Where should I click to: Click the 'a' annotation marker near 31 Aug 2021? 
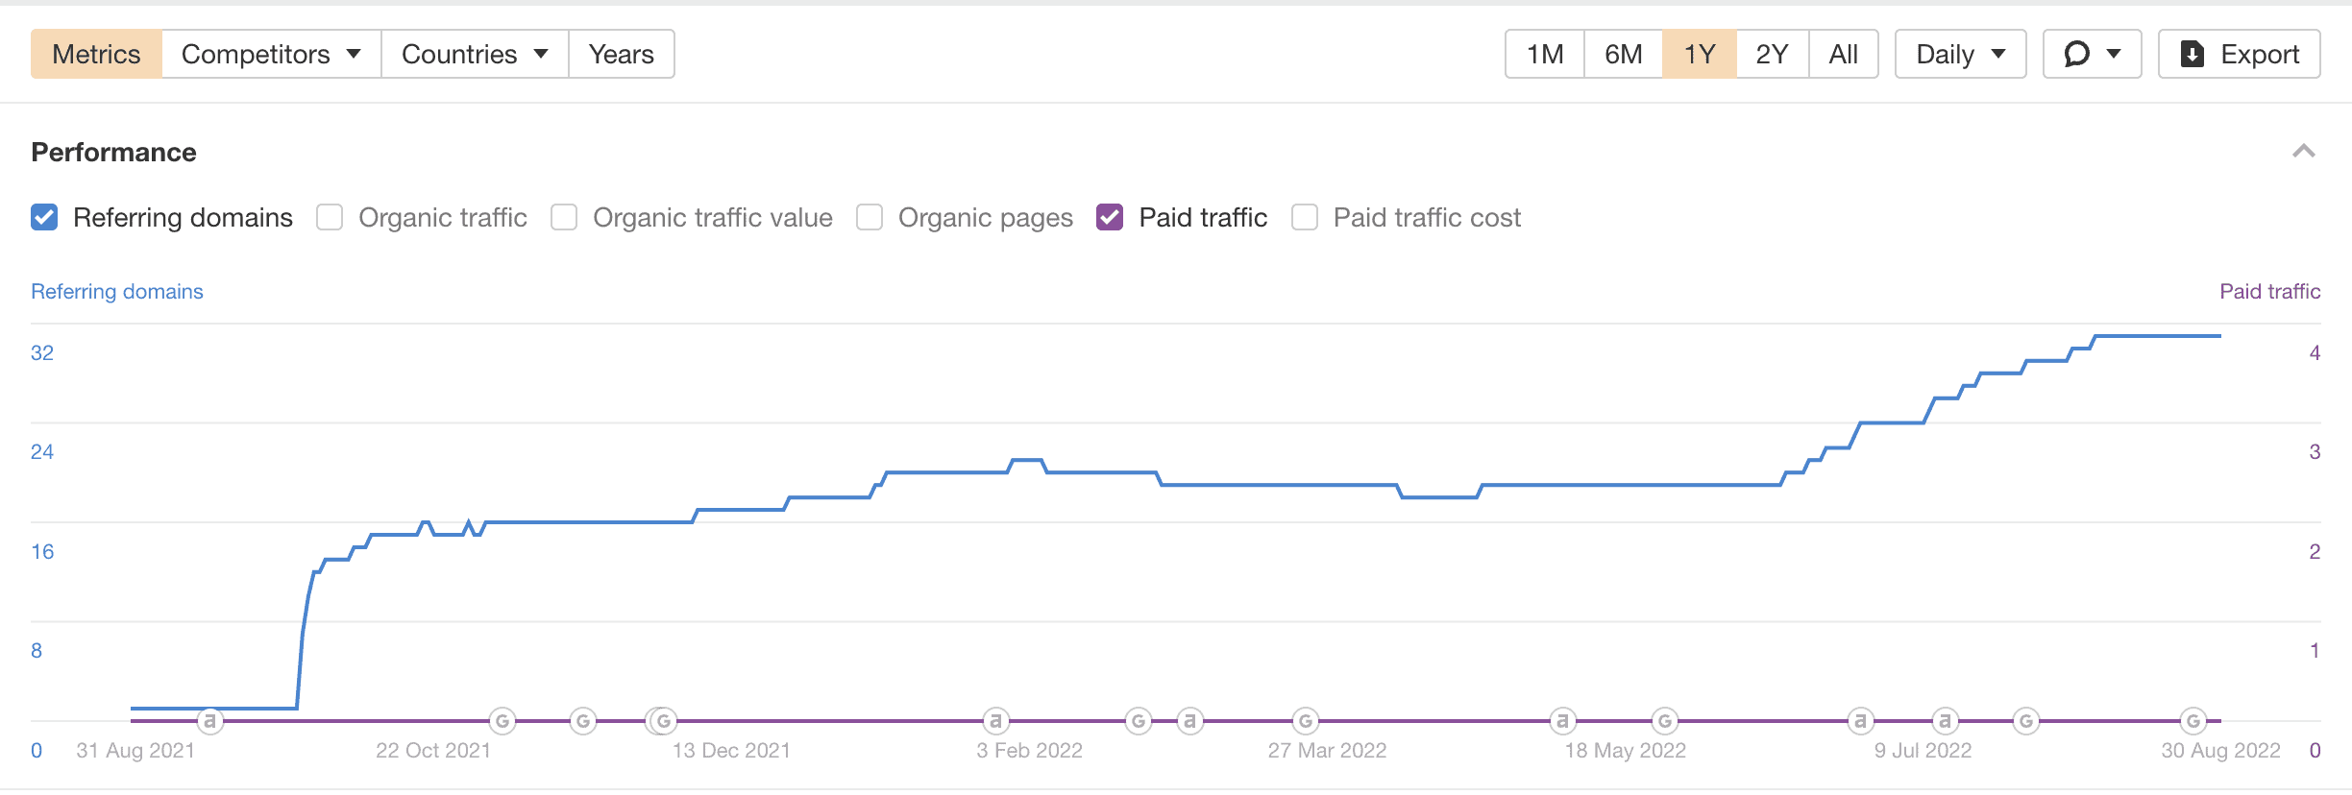[210, 720]
